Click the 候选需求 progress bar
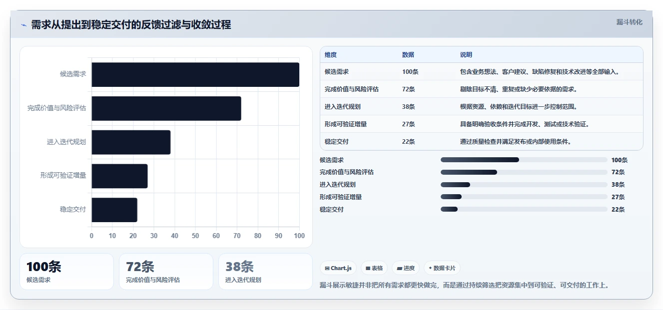 (524, 160)
